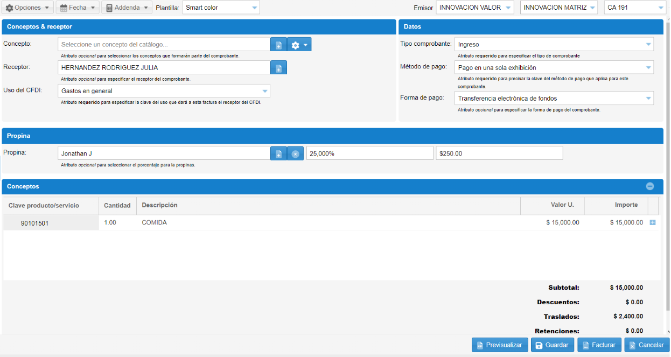Screen dimensions: 671x357
Task: Click the propina percentage field showing 25,000%
Action: pos(369,153)
